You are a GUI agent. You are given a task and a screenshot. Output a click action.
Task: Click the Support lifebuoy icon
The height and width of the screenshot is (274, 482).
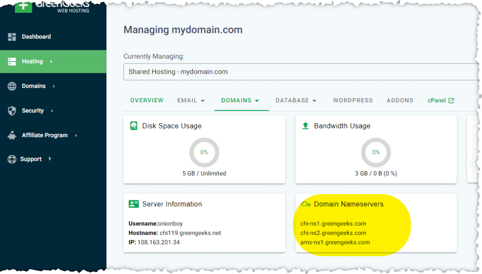coord(12,159)
